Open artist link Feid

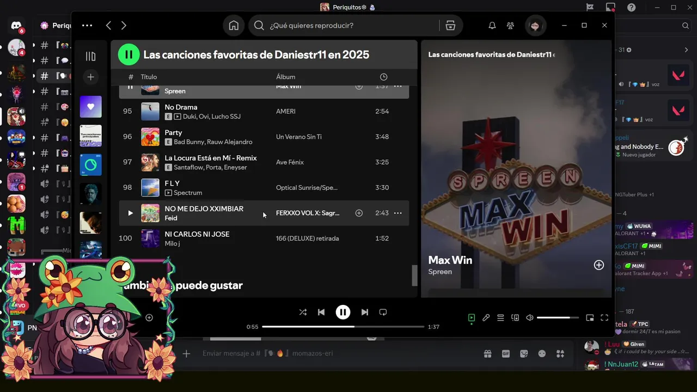[x=171, y=218]
